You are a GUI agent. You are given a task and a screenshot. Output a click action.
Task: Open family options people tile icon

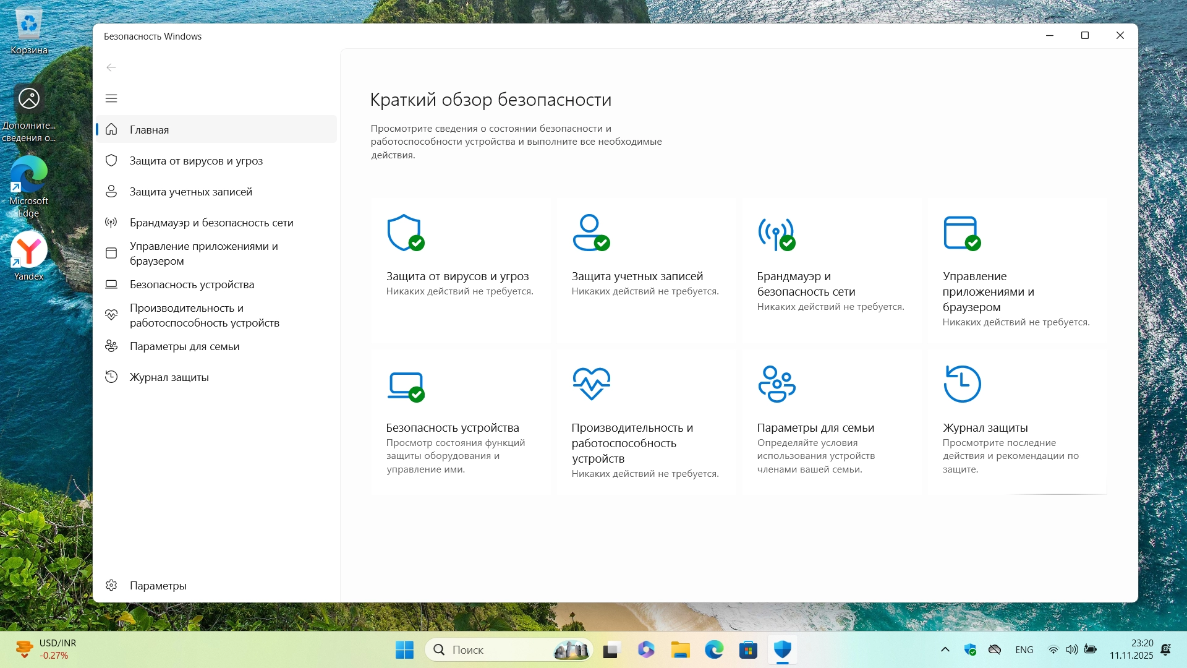click(x=776, y=383)
